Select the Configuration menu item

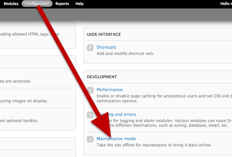pos(37,4)
